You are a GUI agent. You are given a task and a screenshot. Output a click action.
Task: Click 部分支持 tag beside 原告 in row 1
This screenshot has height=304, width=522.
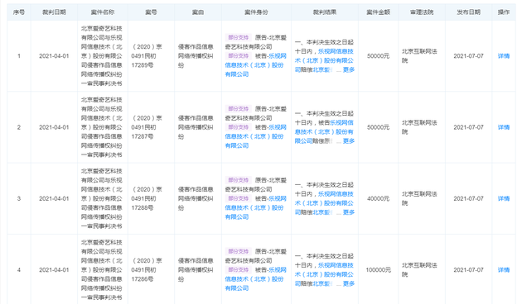238,37
